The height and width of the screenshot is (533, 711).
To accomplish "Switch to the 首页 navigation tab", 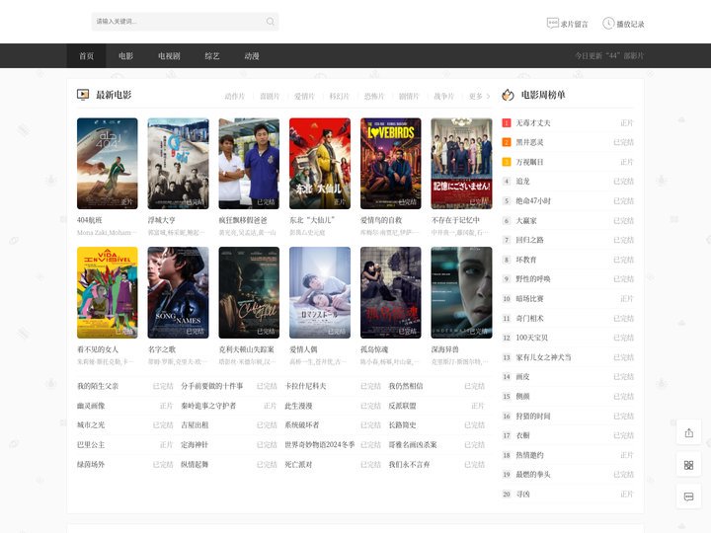I will coord(86,55).
